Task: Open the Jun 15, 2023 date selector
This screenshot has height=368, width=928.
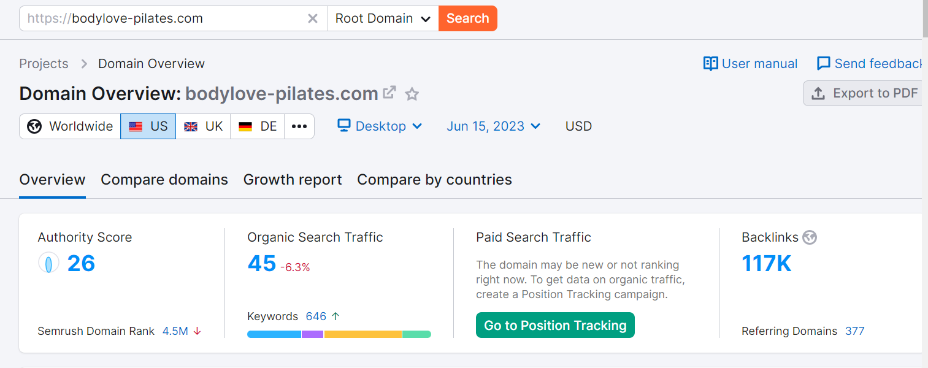Action: 493,126
